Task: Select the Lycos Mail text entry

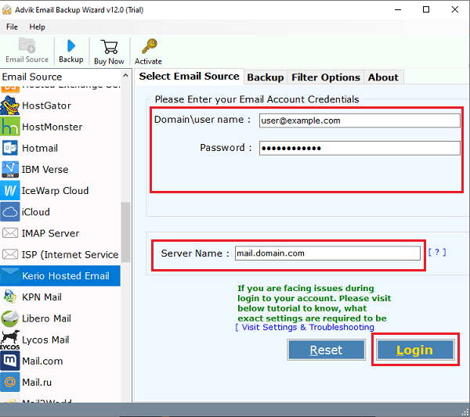Action: tap(45, 340)
